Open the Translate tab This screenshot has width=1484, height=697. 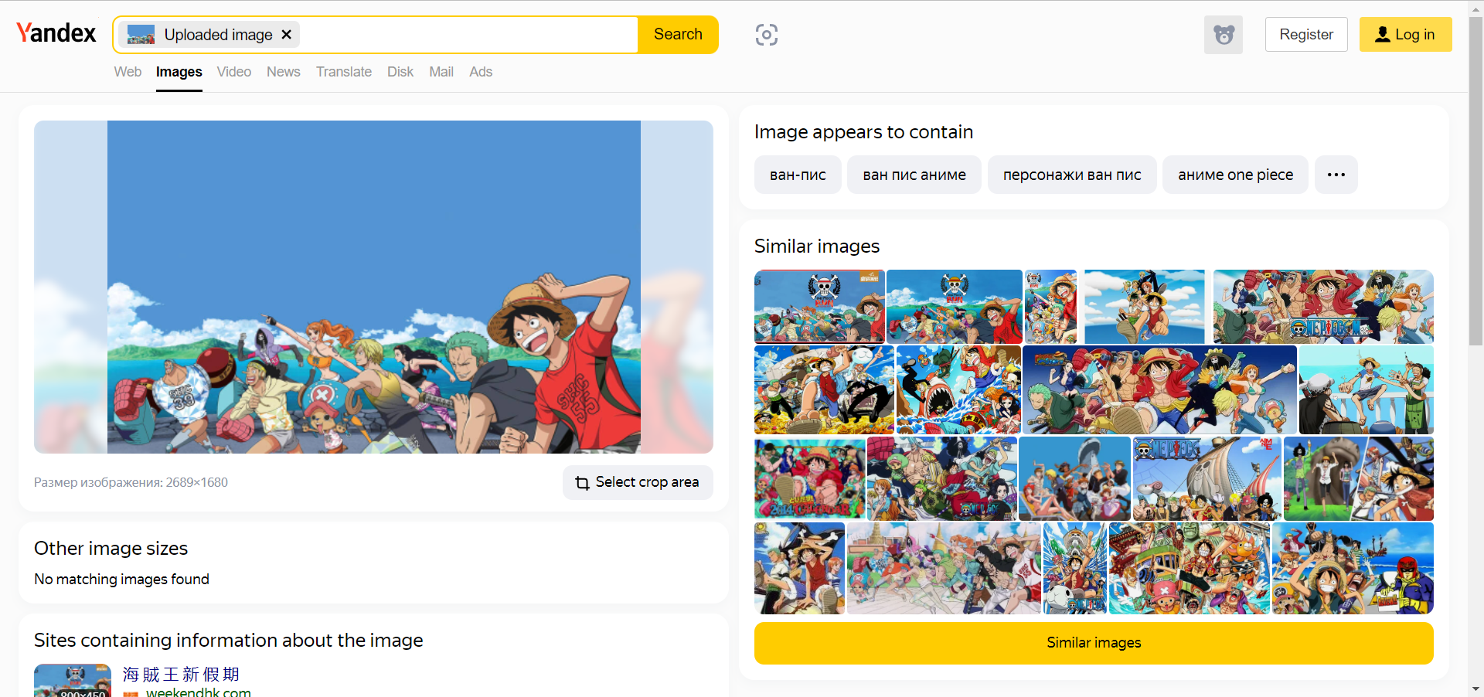click(x=344, y=72)
